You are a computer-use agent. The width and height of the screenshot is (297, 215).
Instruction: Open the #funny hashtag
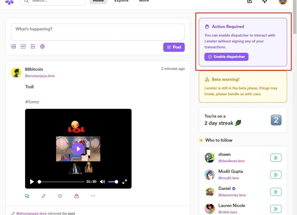tap(32, 102)
